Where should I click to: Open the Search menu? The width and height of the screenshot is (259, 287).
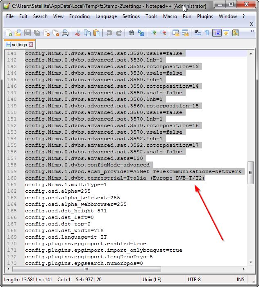click(40, 16)
